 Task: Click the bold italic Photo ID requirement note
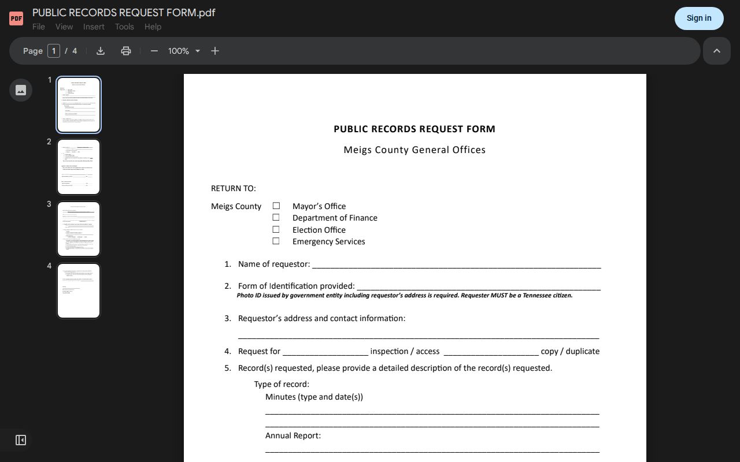(x=405, y=295)
